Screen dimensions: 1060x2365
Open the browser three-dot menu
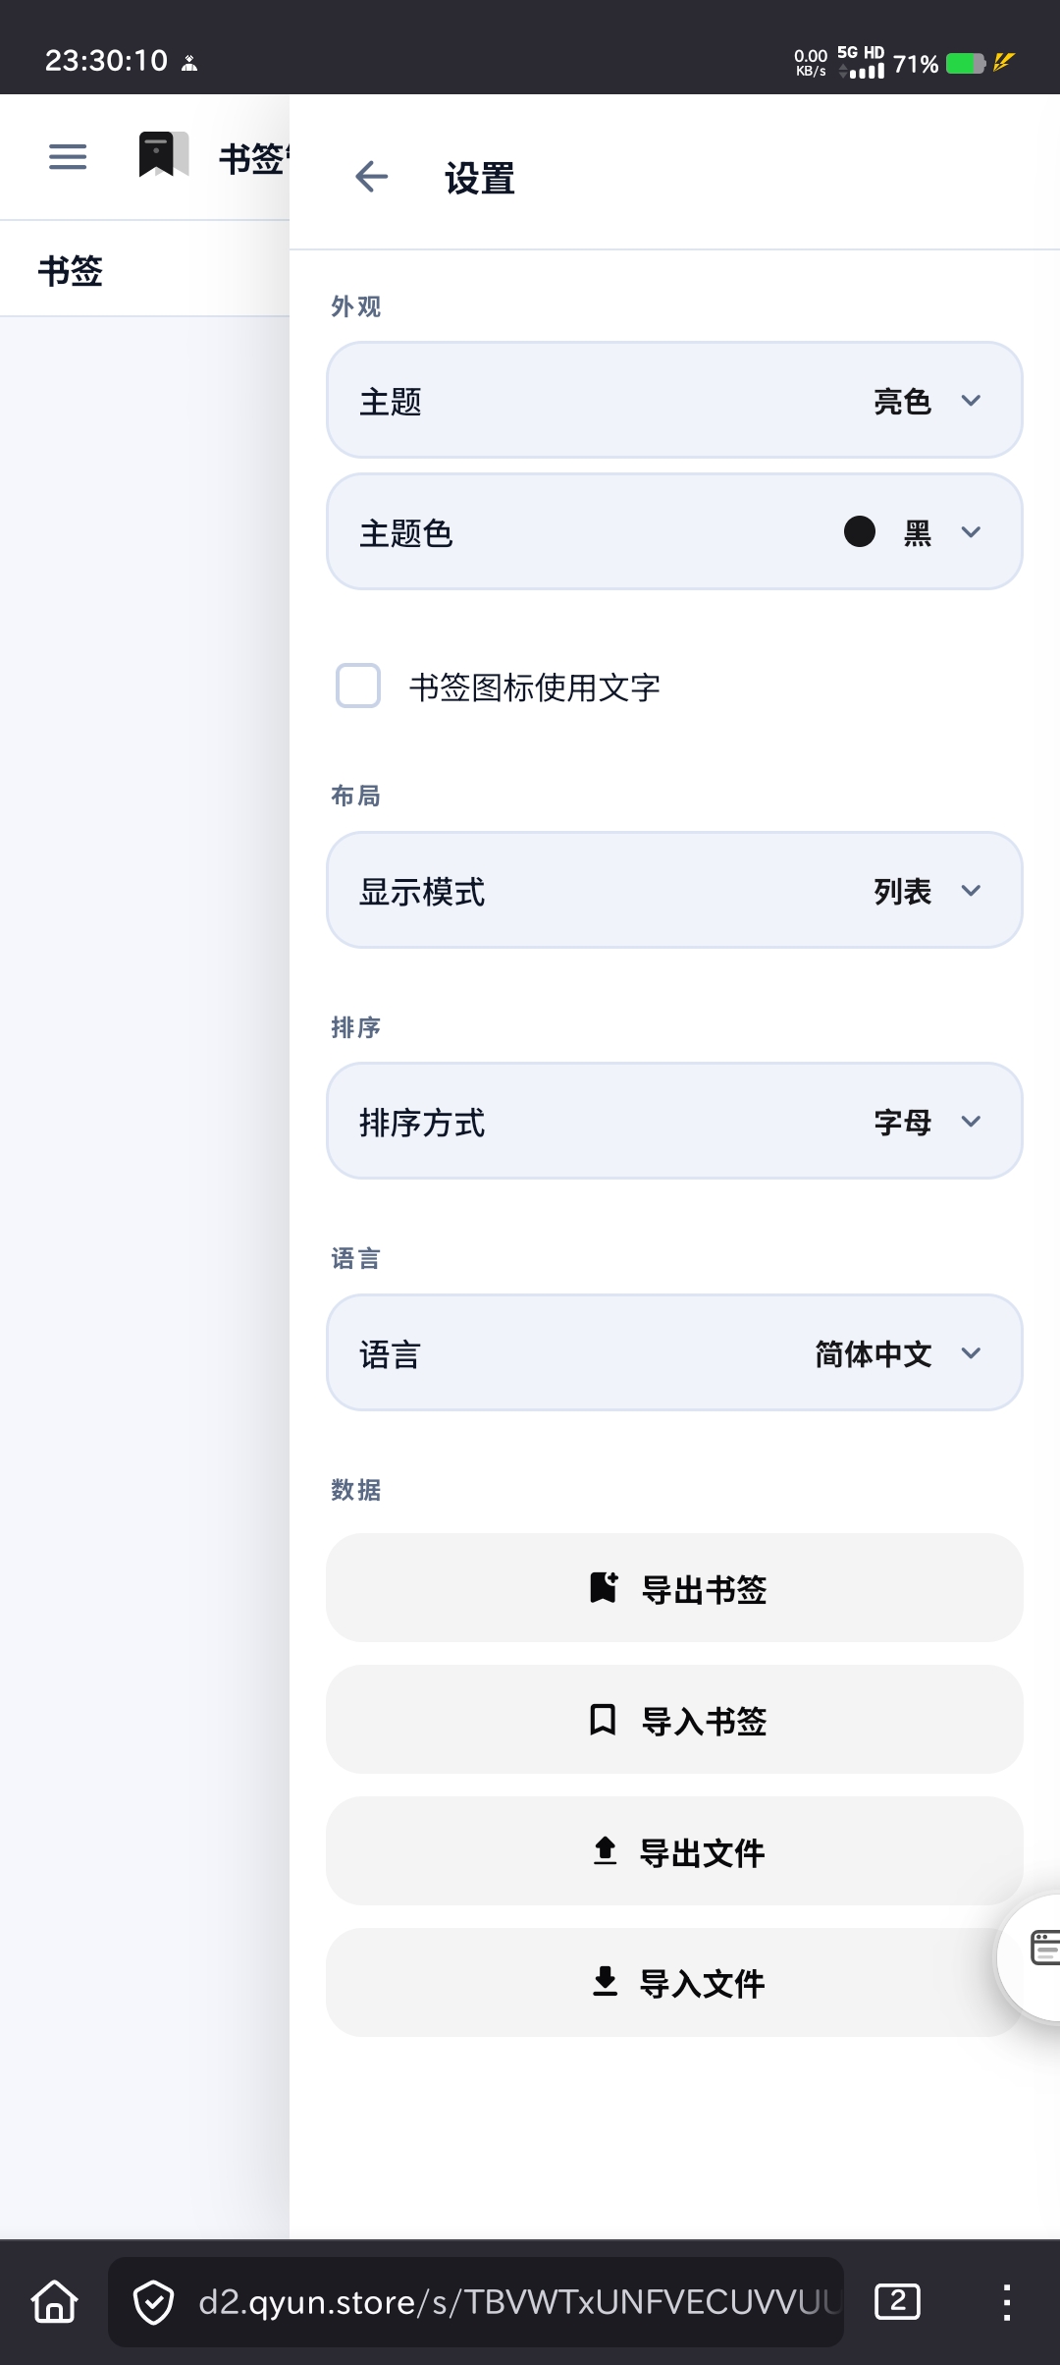pos(1006,2301)
